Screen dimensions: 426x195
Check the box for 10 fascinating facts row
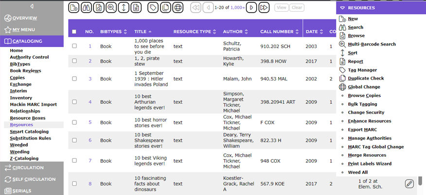click(x=74, y=184)
